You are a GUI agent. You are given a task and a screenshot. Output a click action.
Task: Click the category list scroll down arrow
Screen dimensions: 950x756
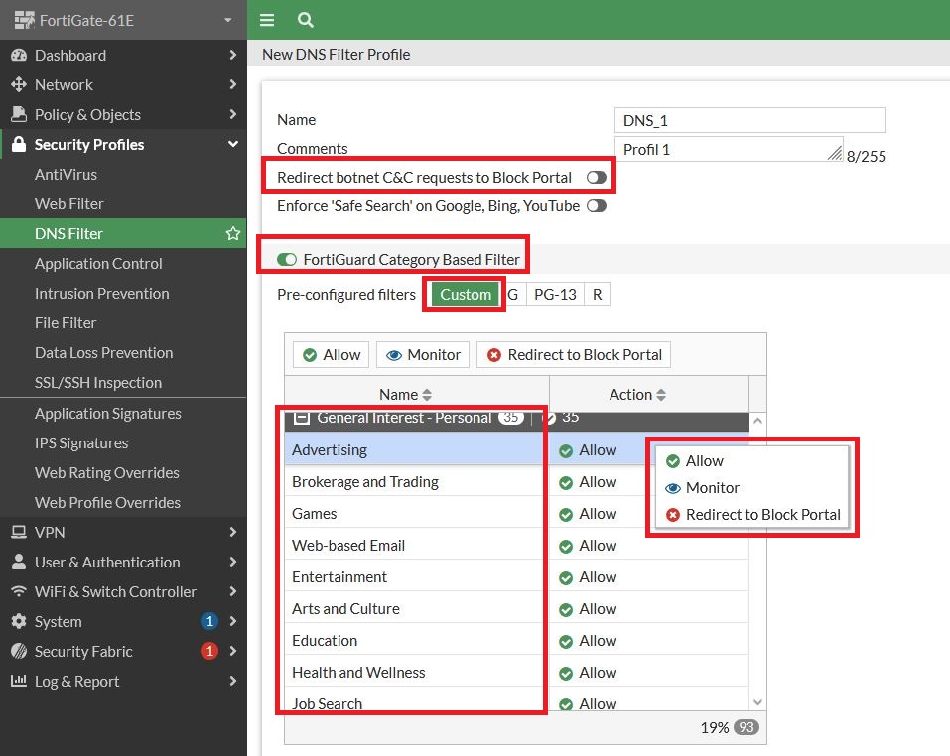pos(757,702)
